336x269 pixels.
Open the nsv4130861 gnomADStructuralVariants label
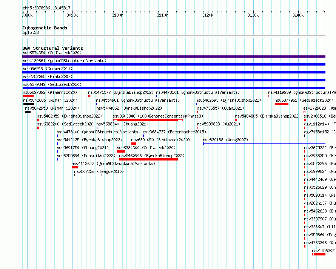coord(65,61)
